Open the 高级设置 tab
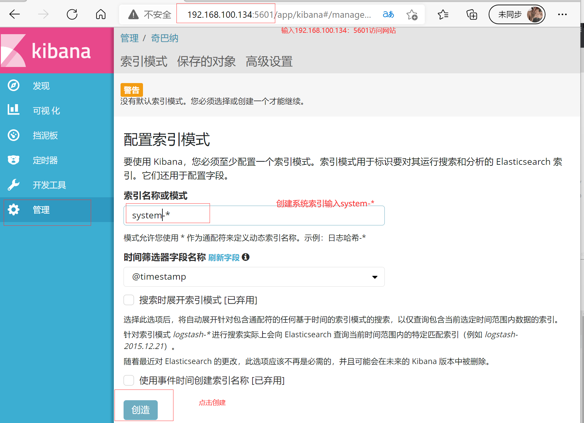 (269, 61)
